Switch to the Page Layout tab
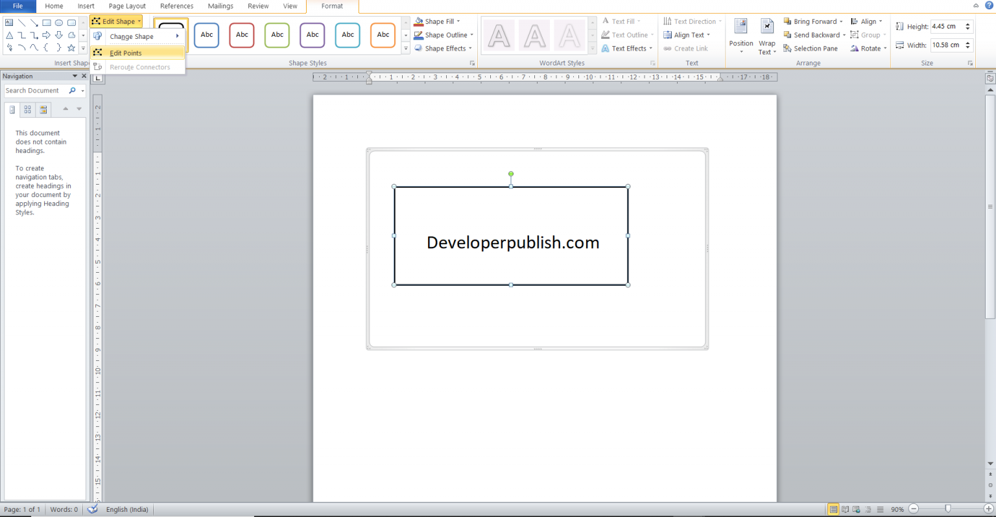This screenshot has width=996, height=517. pos(126,6)
